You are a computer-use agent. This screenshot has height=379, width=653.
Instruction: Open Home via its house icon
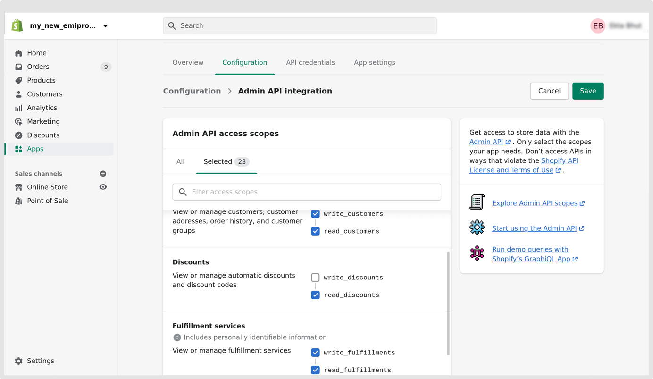pyautogui.click(x=18, y=53)
